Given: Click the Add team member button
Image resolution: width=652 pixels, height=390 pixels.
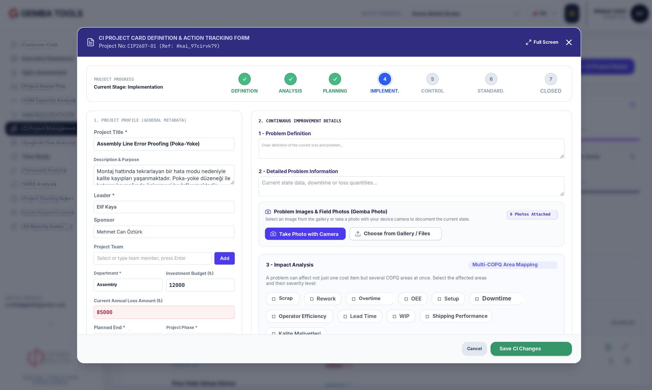Looking at the screenshot, I should 225,258.
